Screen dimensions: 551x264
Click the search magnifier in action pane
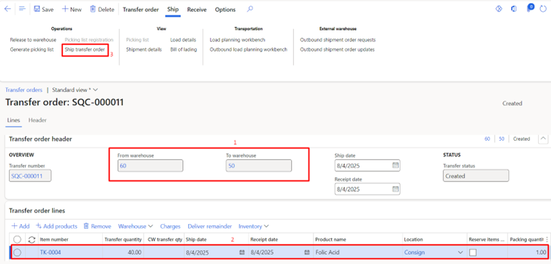pos(250,9)
